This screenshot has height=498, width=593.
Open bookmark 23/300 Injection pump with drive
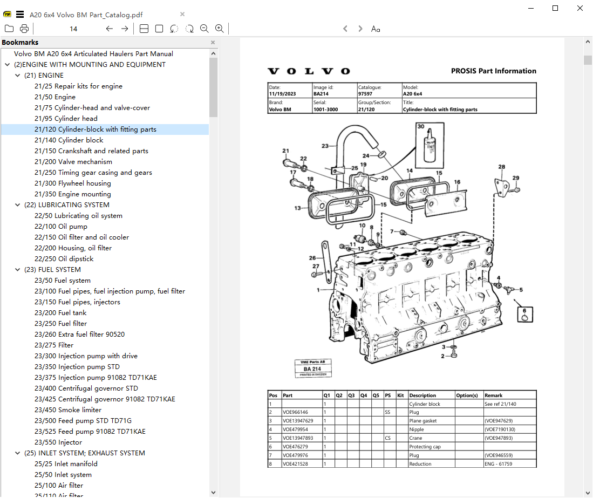point(86,356)
